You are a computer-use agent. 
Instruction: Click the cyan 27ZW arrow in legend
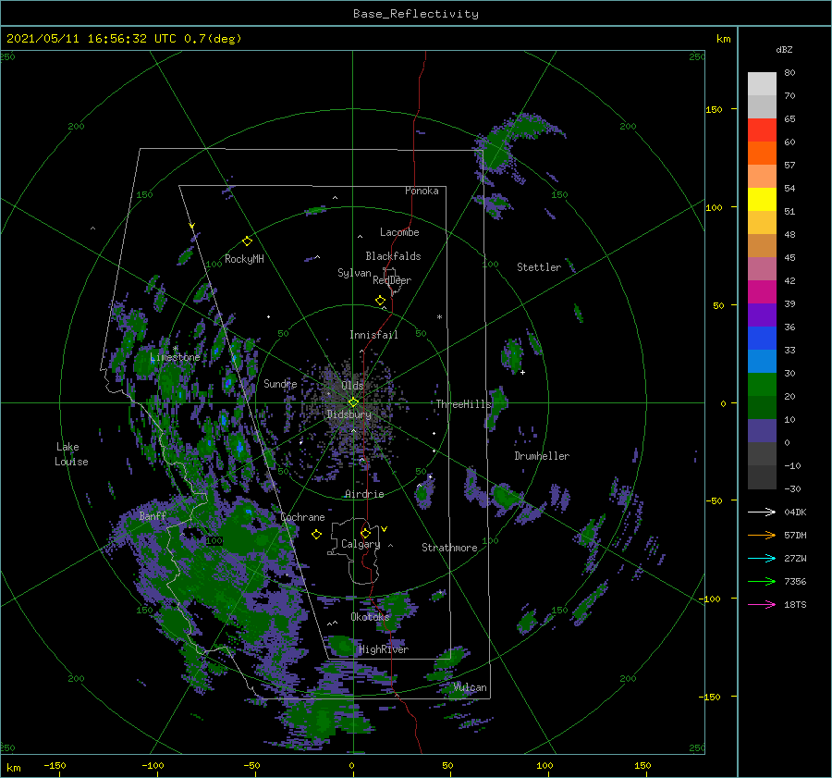tap(762, 558)
